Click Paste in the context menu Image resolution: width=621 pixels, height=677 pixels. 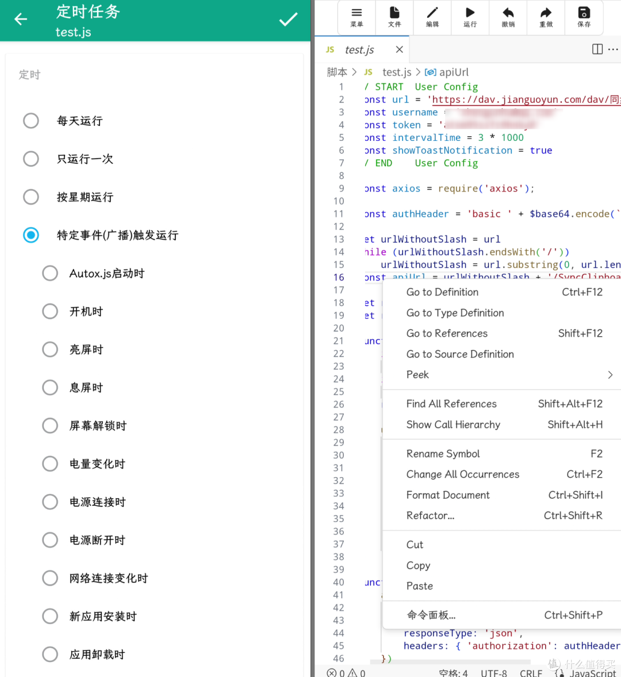click(502, 586)
